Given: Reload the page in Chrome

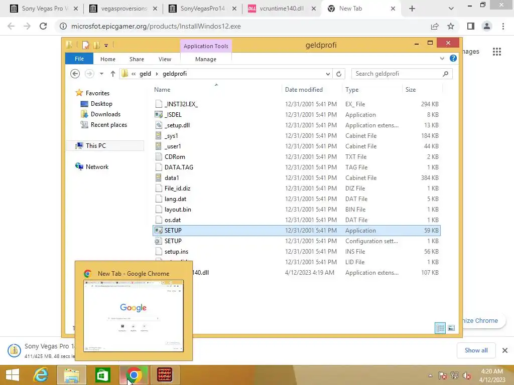Looking at the screenshot, I should click(43, 26).
